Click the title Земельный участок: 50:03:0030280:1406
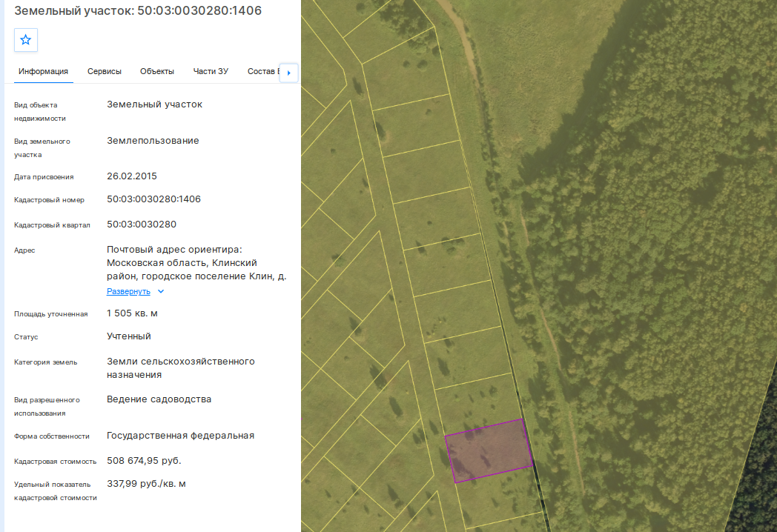Screen dimensions: 777x532 point(138,10)
